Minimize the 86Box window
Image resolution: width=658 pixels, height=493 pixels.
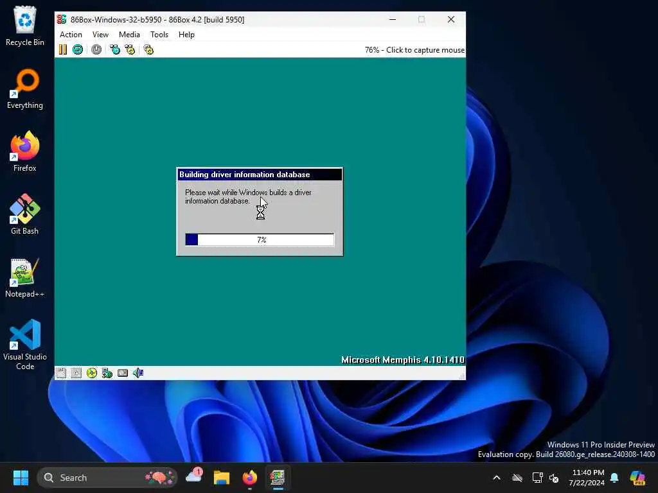[393, 19]
